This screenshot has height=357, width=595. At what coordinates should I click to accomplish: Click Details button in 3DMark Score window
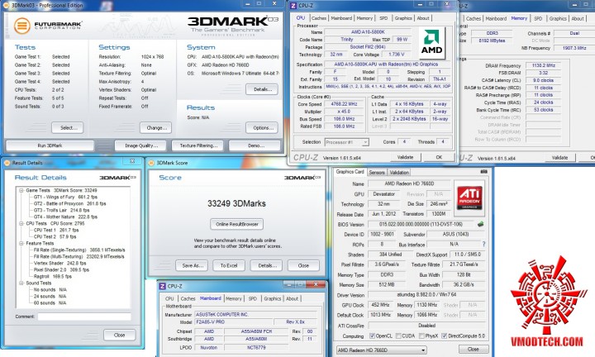[266, 265]
